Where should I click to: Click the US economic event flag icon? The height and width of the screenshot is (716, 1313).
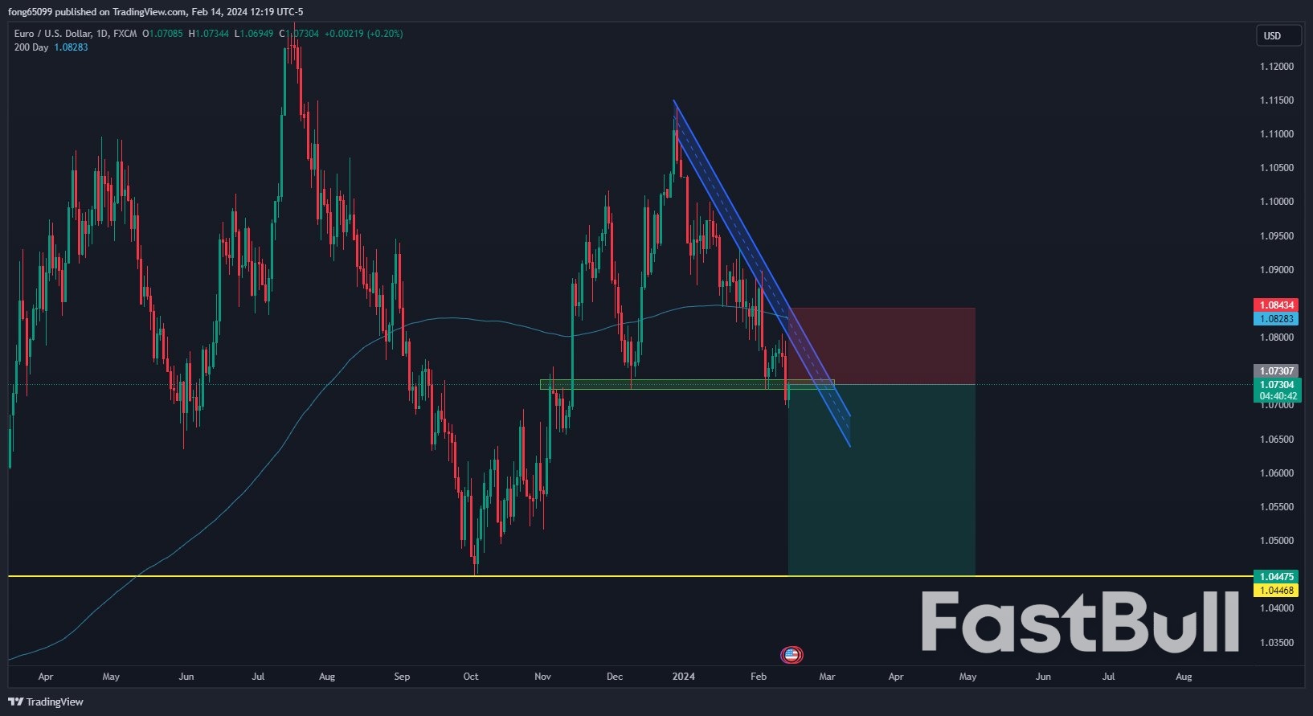coord(791,655)
